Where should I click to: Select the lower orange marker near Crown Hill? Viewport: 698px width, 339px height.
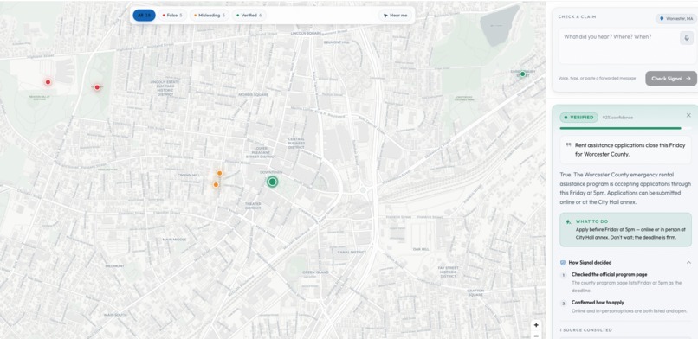pos(216,184)
